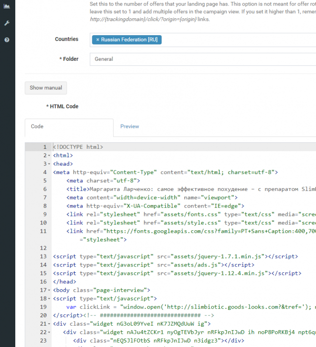Open the help question mark sidebar icon
316x347 pixels.
pyautogui.click(x=7, y=40)
